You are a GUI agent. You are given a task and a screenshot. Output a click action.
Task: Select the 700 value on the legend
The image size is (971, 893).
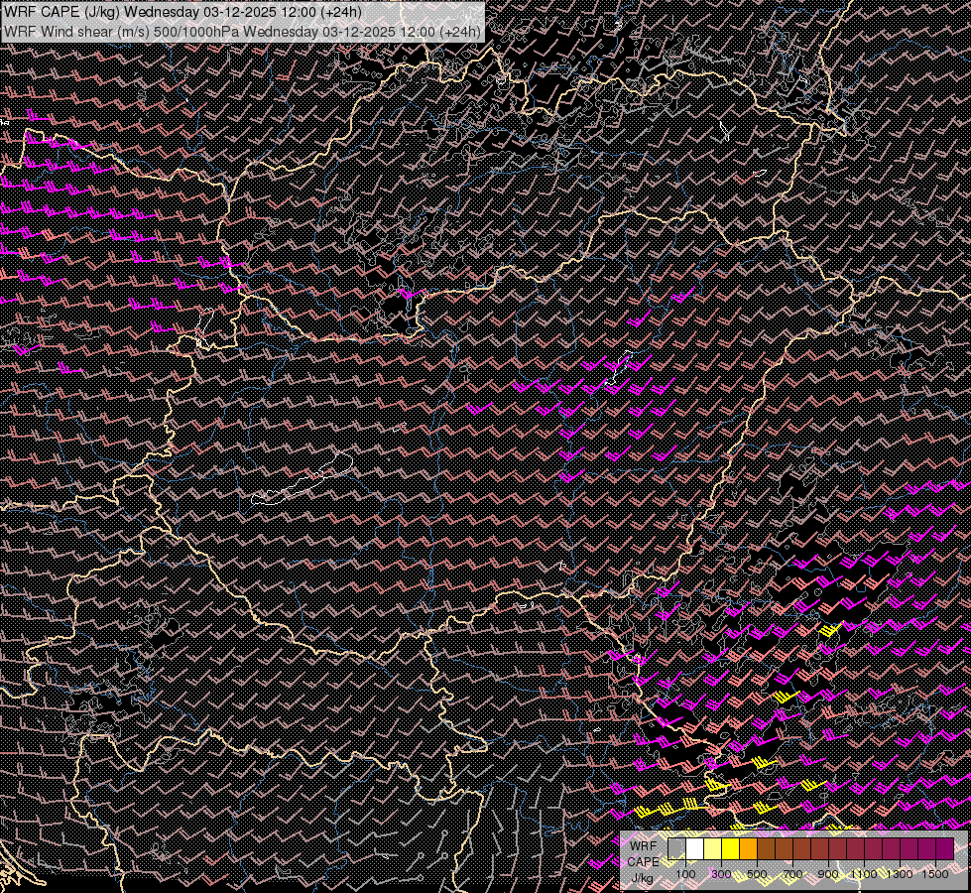[x=792, y=874]
